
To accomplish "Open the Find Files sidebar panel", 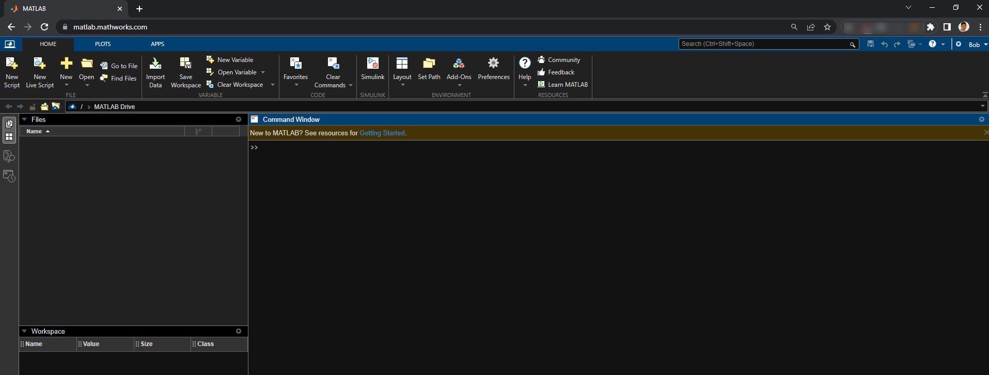I will 9,156.
